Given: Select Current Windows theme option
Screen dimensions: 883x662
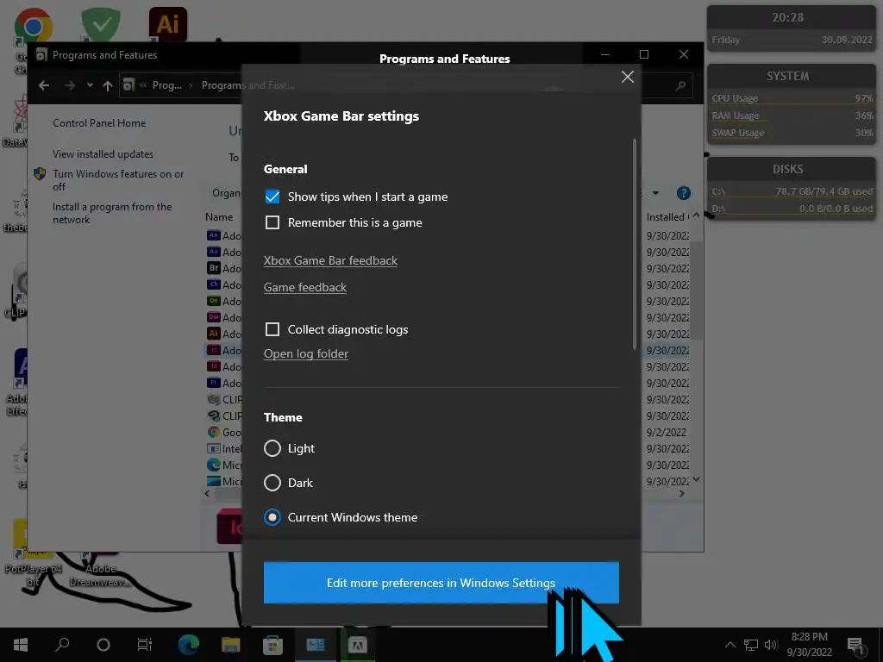Looking at the screenshot, I should click(272, 517).
